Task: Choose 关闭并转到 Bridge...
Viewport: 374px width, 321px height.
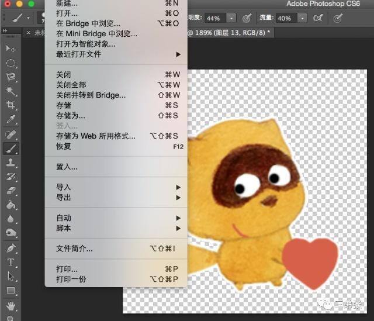Action: 116,95
